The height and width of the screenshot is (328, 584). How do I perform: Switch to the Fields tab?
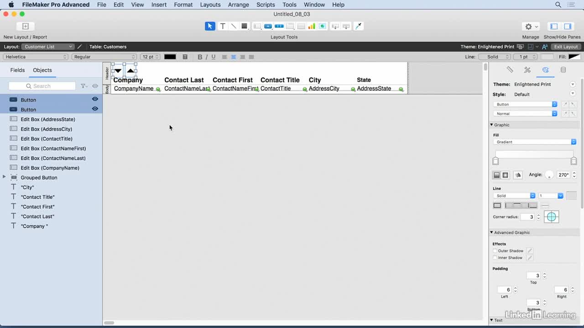click(17, 70)
